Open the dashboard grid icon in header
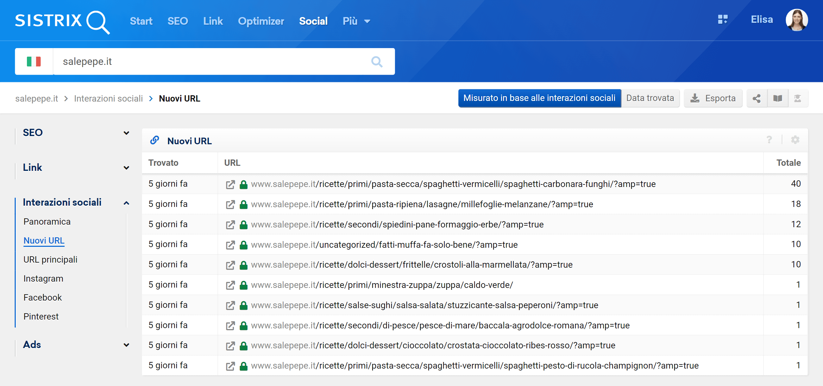The image size is (823, 386). click(x=723, y=20)
